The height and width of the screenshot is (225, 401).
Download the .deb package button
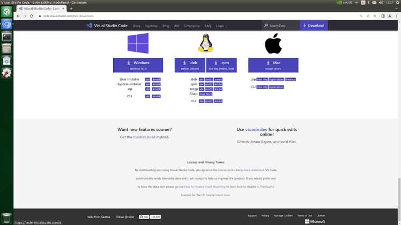pyautogui.click(x=190, y=65)
